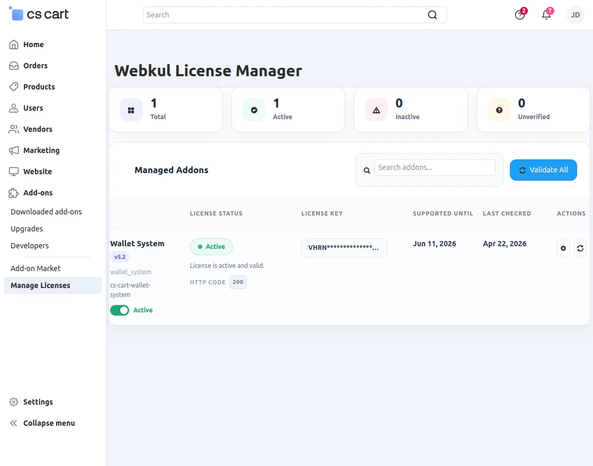This screenshot has width=593, height=466.
Task: Revalidate the Wallet System license
Action: pyautogui.click(x=580, y=248)
